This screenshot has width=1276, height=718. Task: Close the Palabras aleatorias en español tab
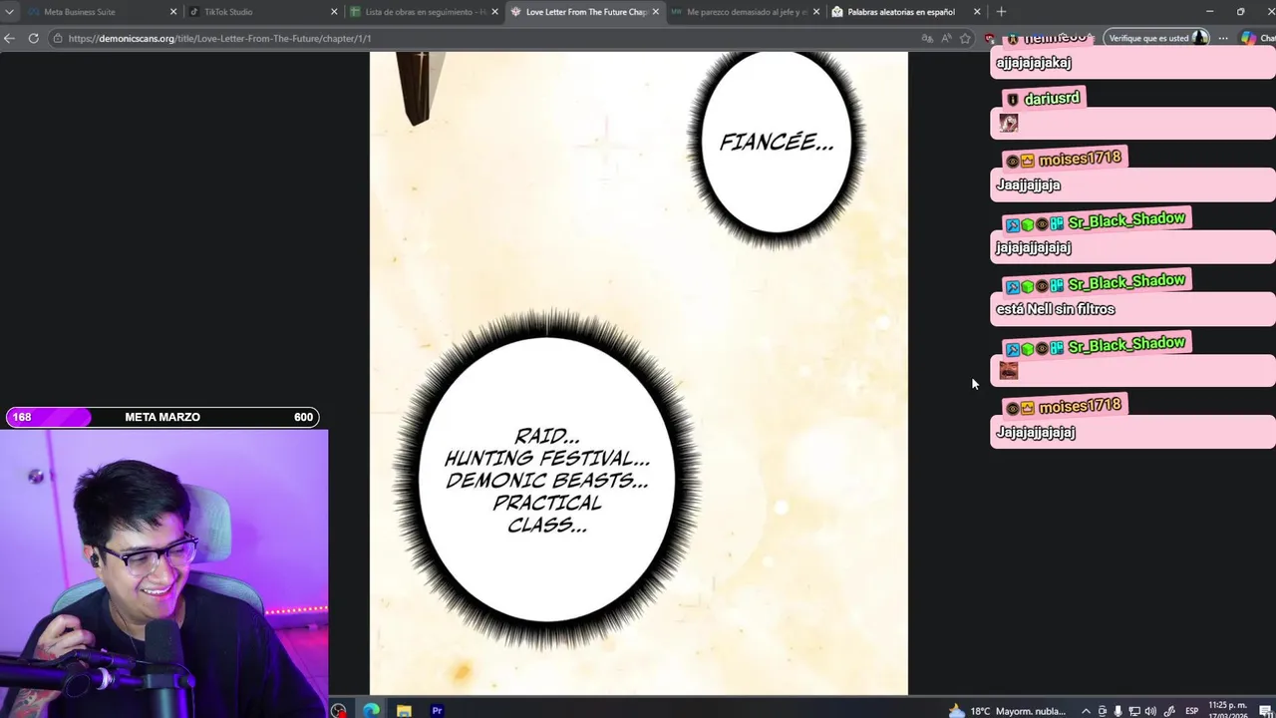click(977, 12)
